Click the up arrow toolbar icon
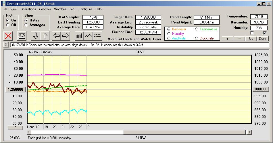The height and width of the screenshot is (143, 273). tap(45, 36)
